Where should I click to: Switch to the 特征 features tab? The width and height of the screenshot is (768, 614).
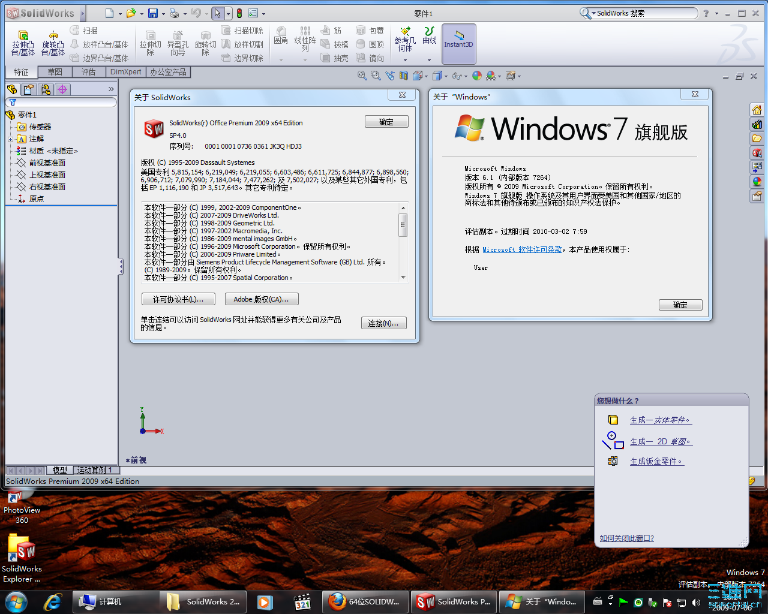22,72
